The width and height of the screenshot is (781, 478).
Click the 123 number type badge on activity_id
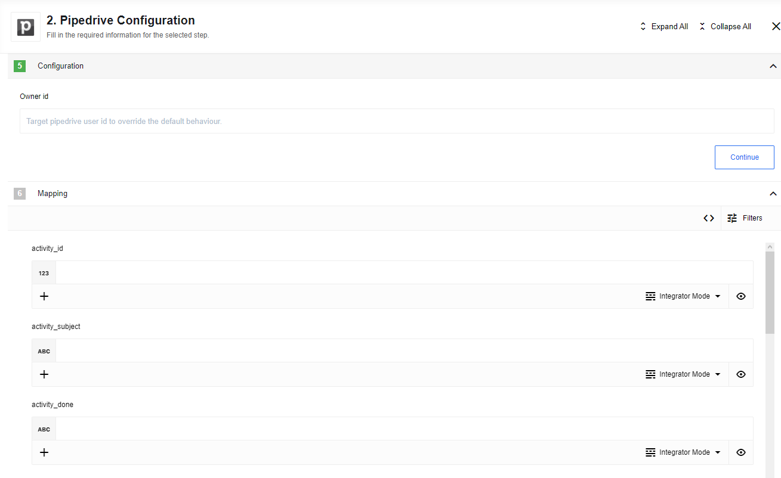pos(44,273)
